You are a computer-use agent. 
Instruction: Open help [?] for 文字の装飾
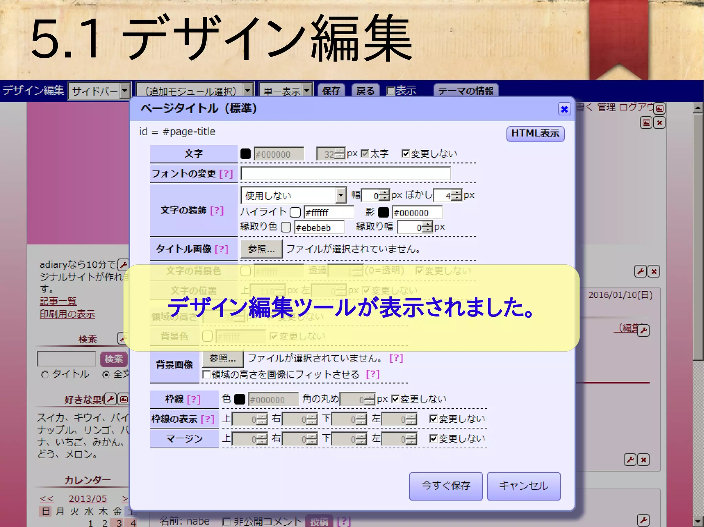[217, 210]
